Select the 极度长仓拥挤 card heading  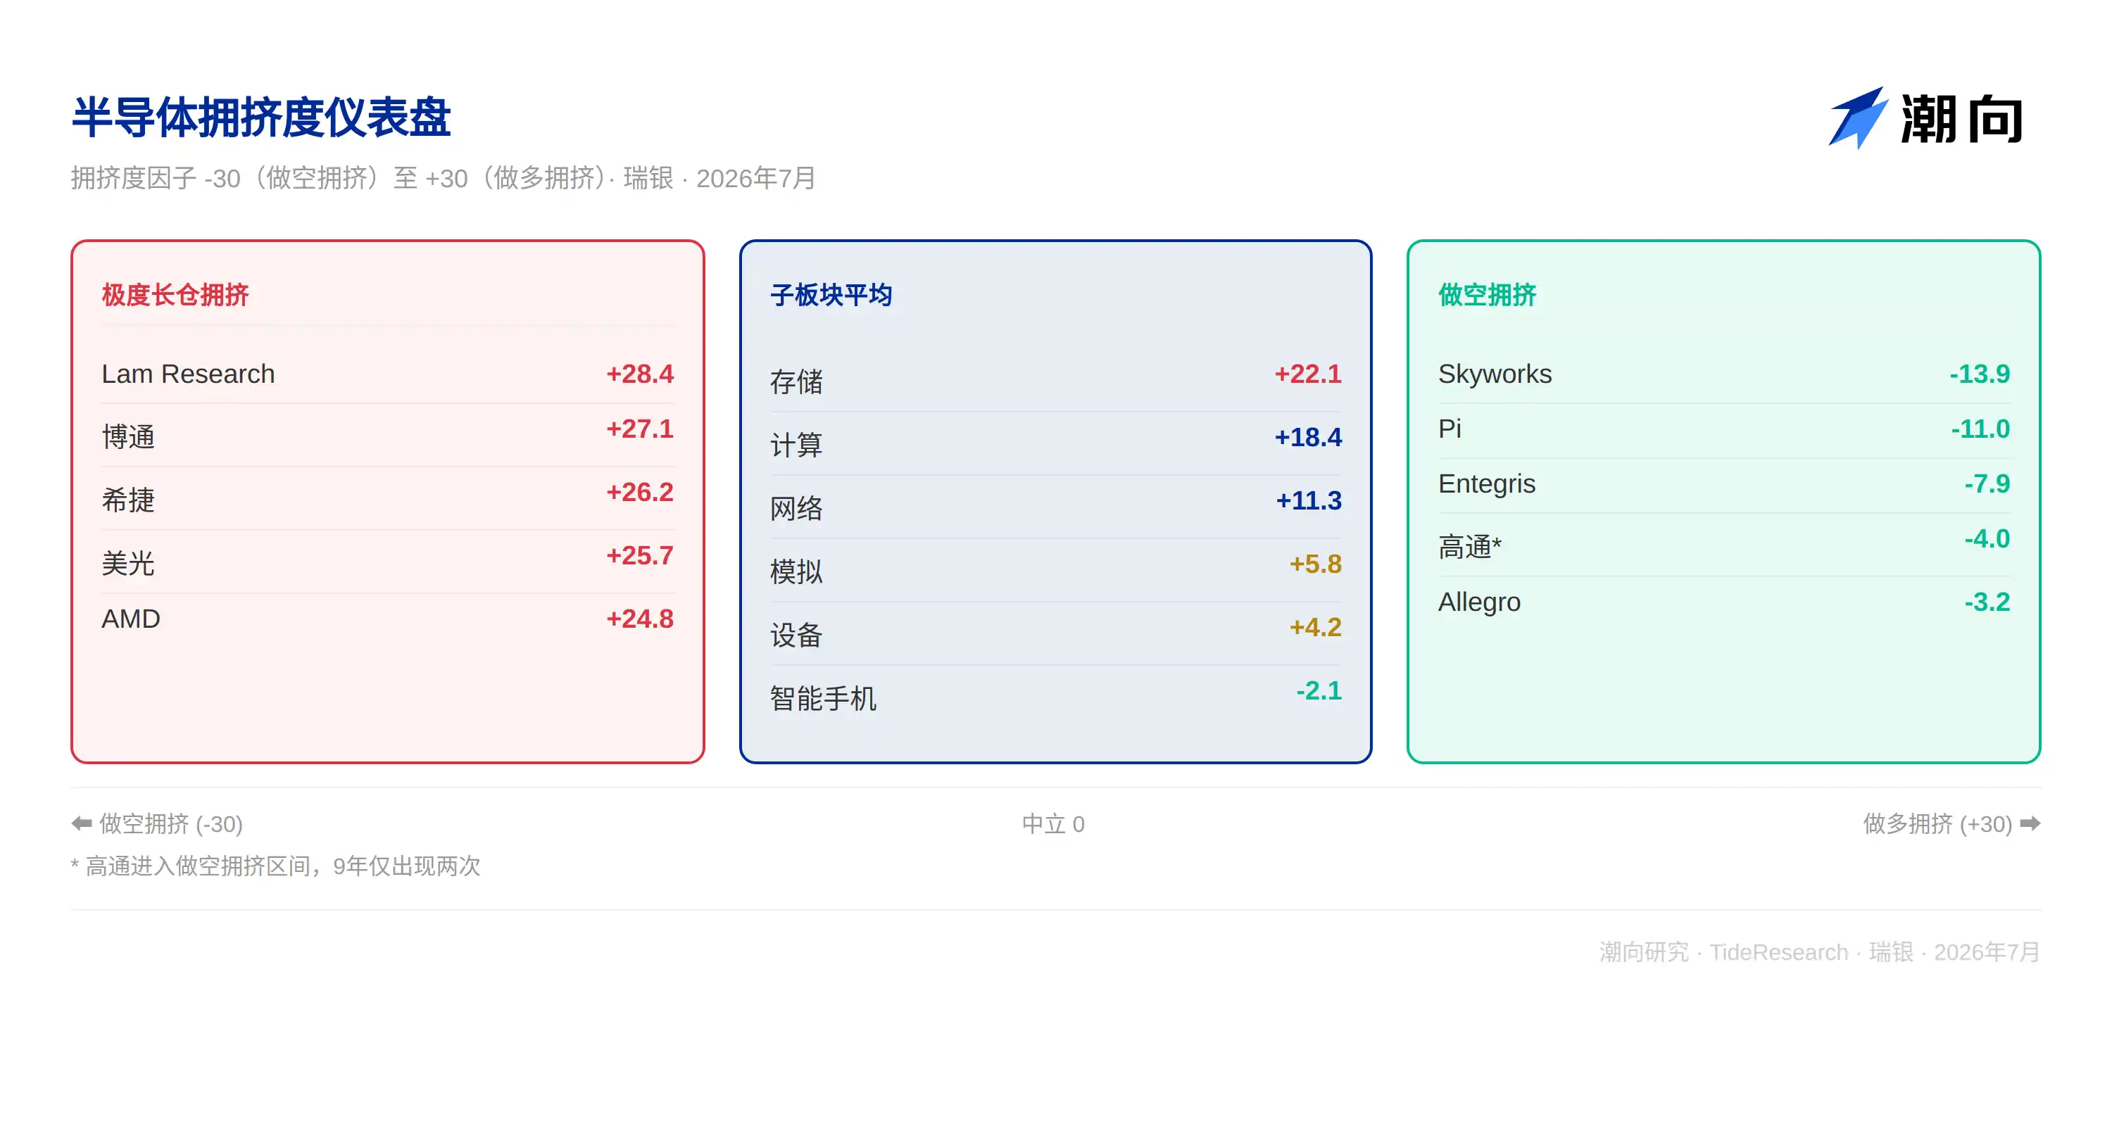[175, 295]
